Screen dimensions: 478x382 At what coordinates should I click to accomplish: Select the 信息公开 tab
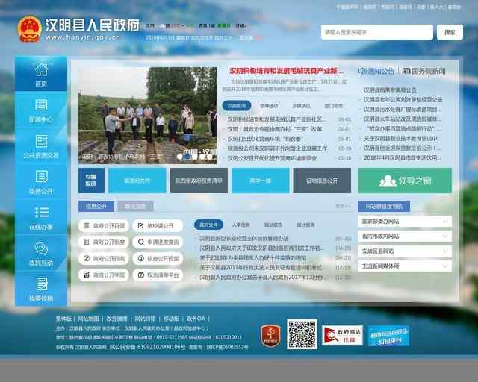[96, 206]
